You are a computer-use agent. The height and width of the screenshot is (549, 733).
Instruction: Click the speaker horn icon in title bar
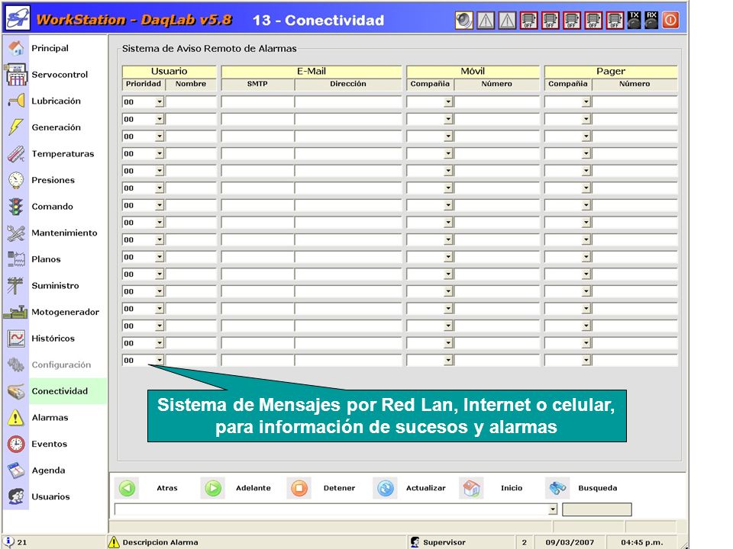click(x=464, y=21)
